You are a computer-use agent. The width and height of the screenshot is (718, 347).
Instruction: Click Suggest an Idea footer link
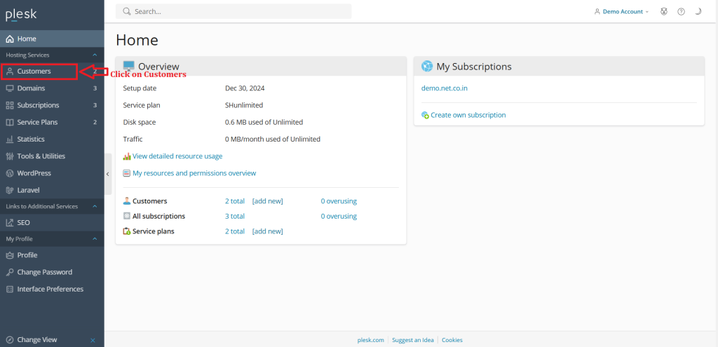click(x=413, y=340)
